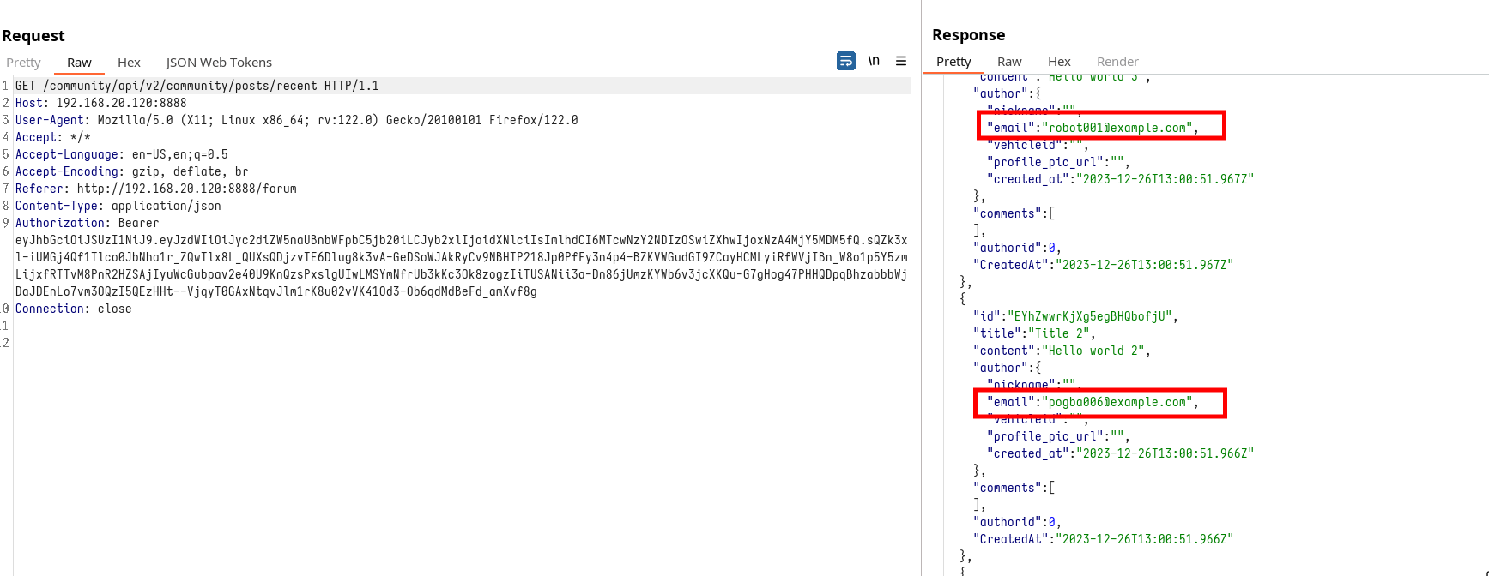Click the Host header value 192.168.20.120:8888
The image size is (1489, 576).
tap(121, 103)
